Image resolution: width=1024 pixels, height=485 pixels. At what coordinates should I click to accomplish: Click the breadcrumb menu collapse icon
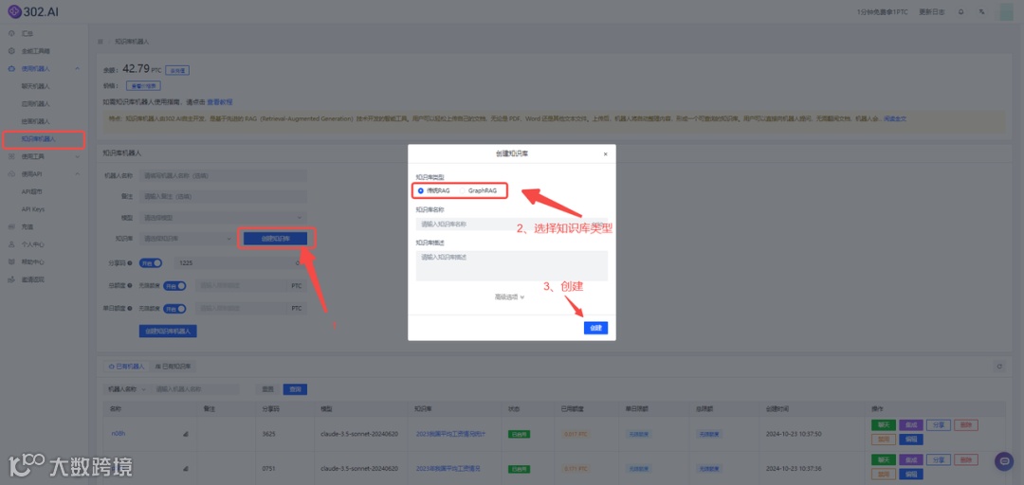(x=100, y=41)
